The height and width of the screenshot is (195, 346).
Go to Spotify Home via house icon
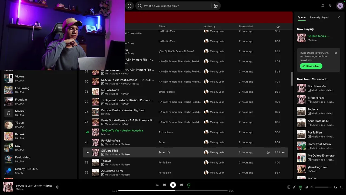click(x=129, y=6)
